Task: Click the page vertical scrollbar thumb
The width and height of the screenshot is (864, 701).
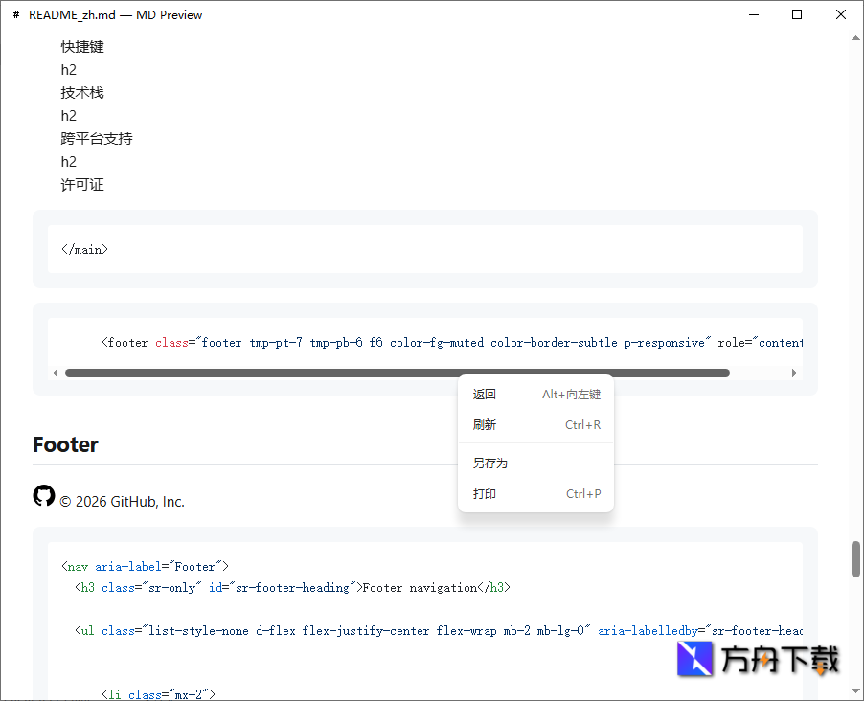Action: [x=855, y=559]
